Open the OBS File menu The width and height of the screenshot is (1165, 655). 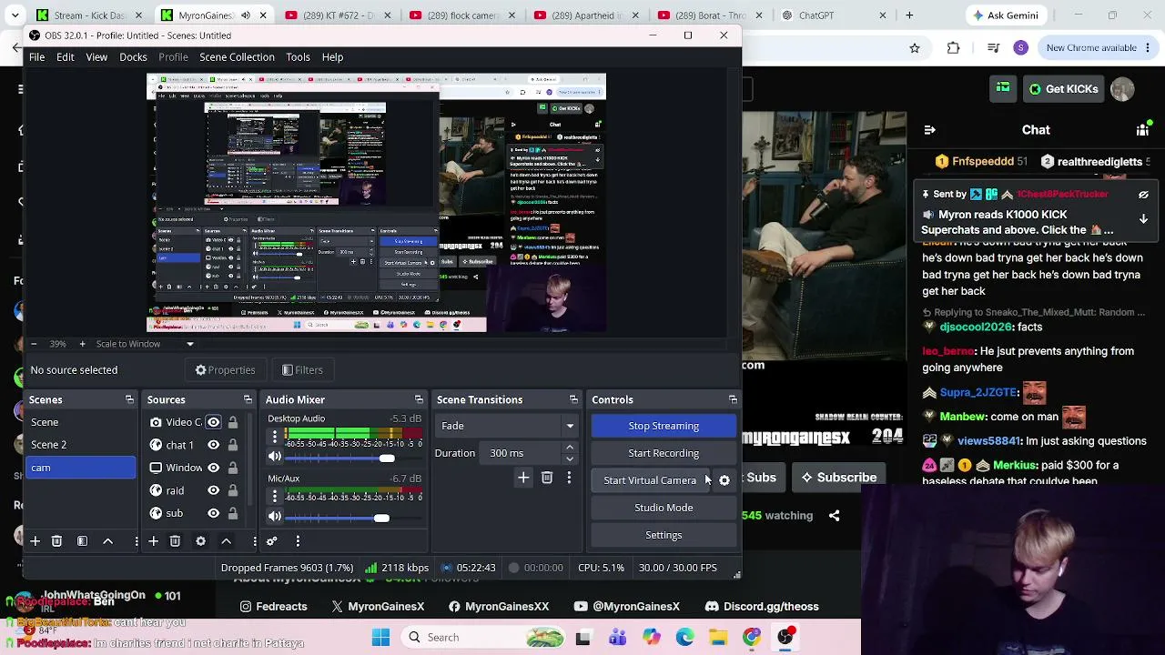click(36, 57)
